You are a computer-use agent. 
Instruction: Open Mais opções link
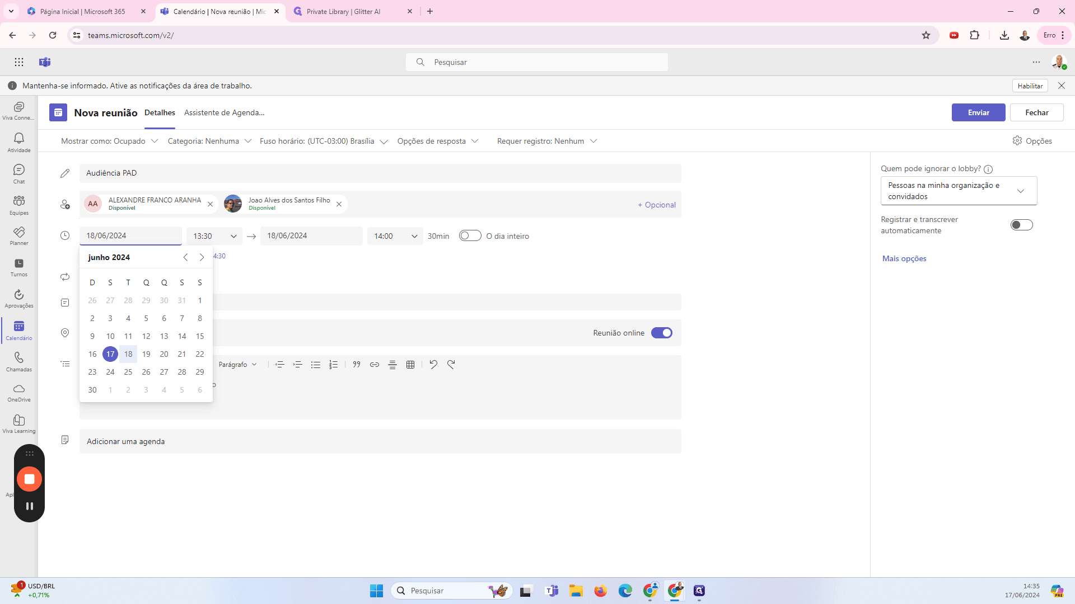[x=904, y=258]
